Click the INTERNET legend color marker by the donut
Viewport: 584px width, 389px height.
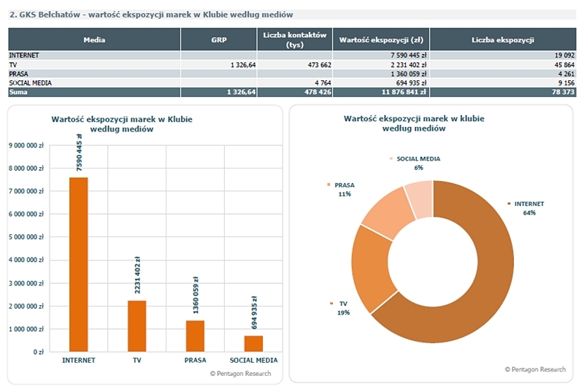pyautogui.click(x=509, y=203)
